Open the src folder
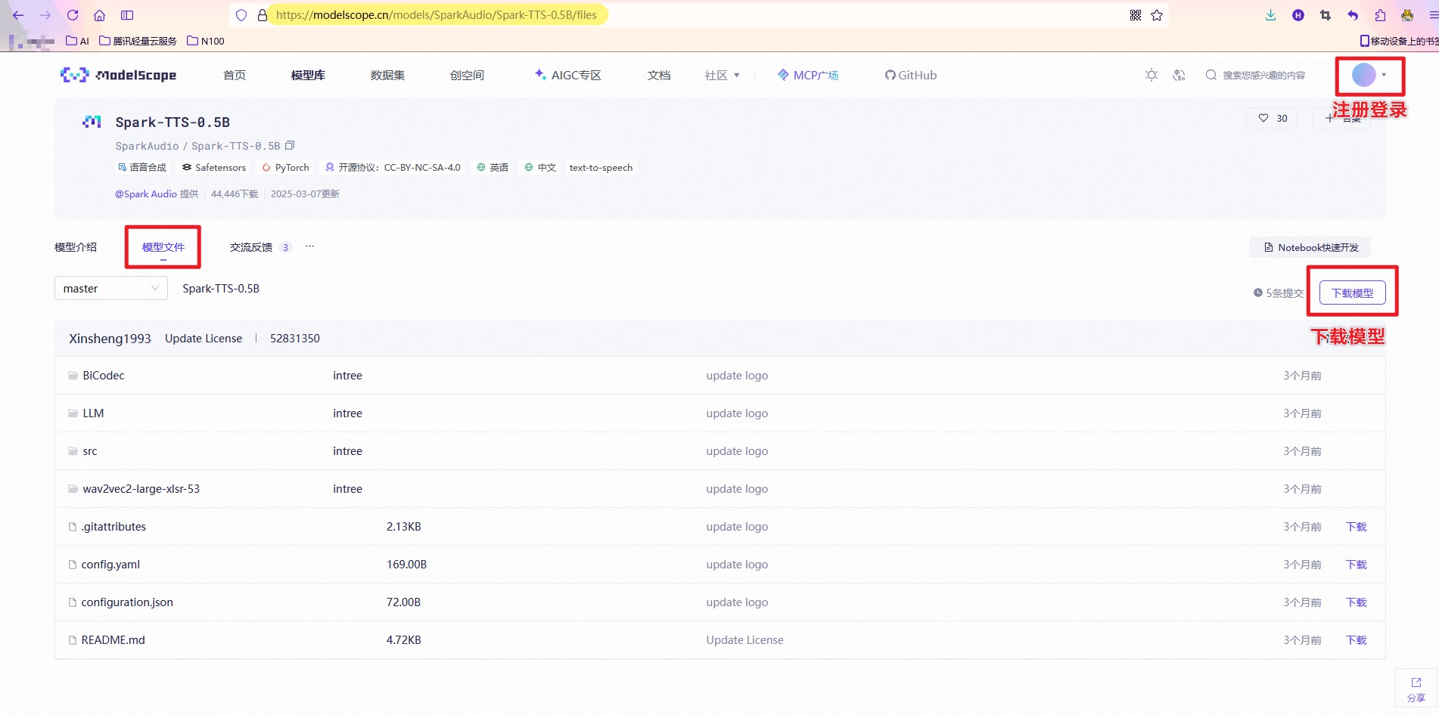Viewport: 1439px width, 715px height. pyautogui.click(x=90, y=451)
